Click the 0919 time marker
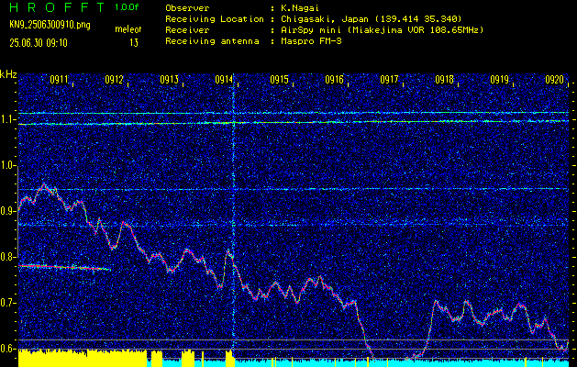 [500, 80]
